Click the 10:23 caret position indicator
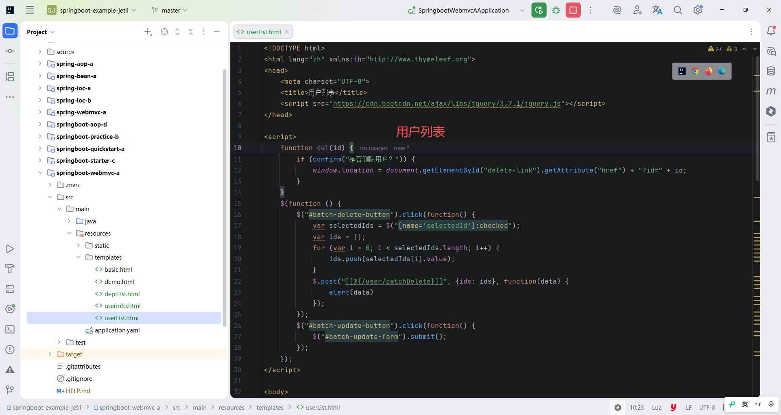 637,407
